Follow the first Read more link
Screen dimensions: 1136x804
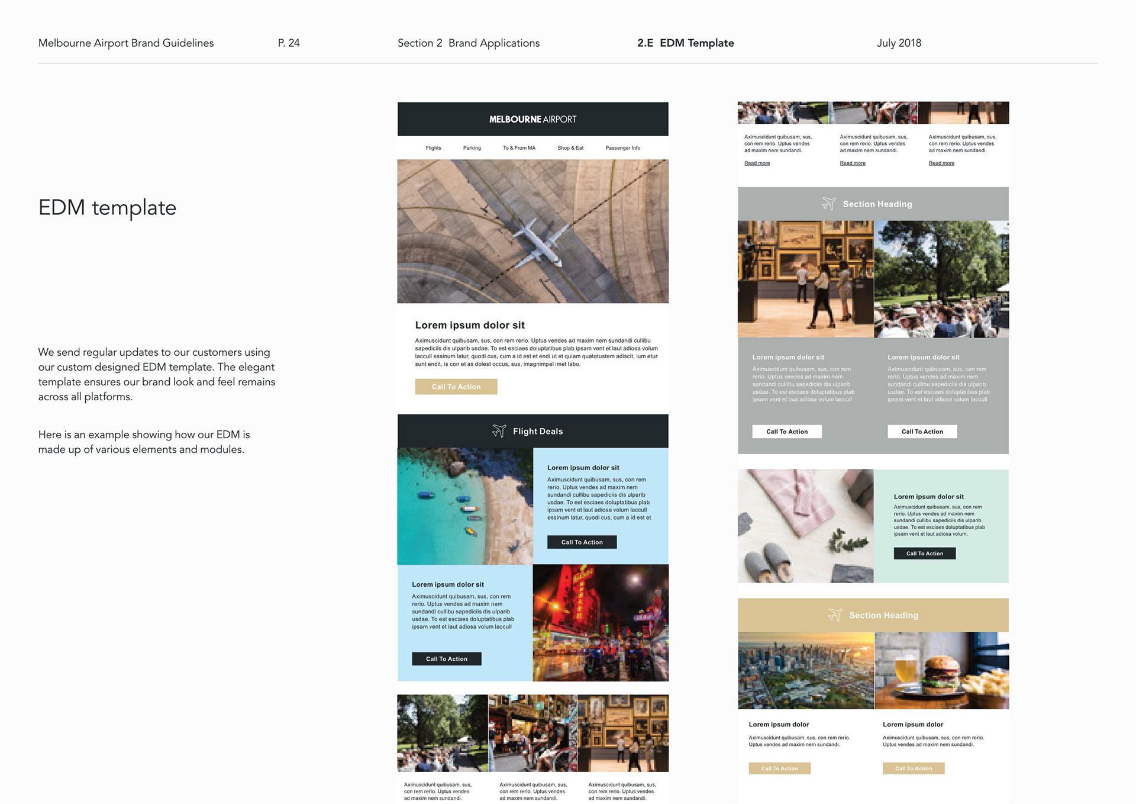[x=757, y=163]
